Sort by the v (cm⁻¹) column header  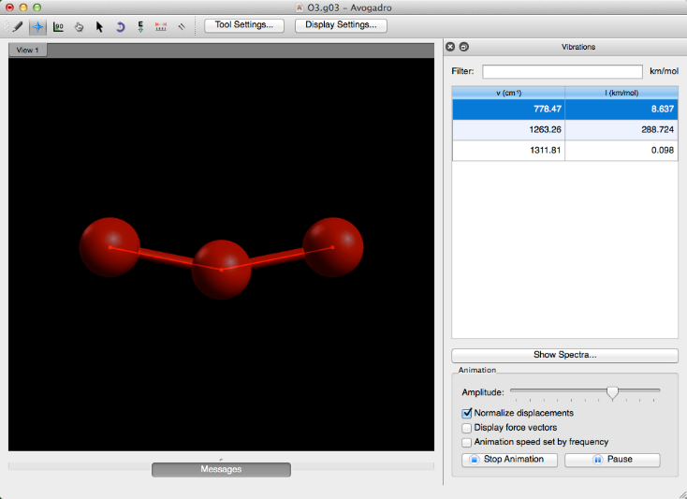point(508,92)
